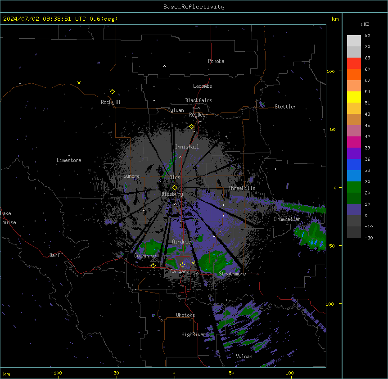
Task: Click the Stettler label
Action: pyautogui.click(x=285, y=107)
